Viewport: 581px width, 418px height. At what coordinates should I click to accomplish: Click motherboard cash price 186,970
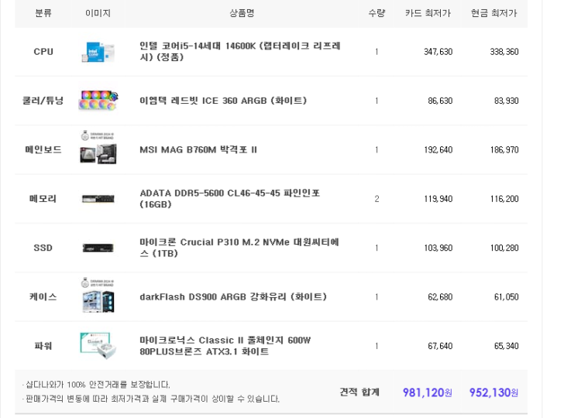[504, 150]
